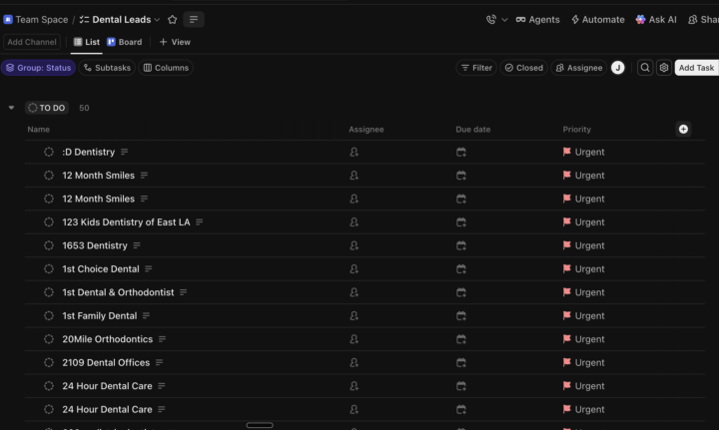The height and width of the screenshot is (430, 719).
Task: Mark 123 Kids Dentistry of East LA complete
Action: point(49,222)
